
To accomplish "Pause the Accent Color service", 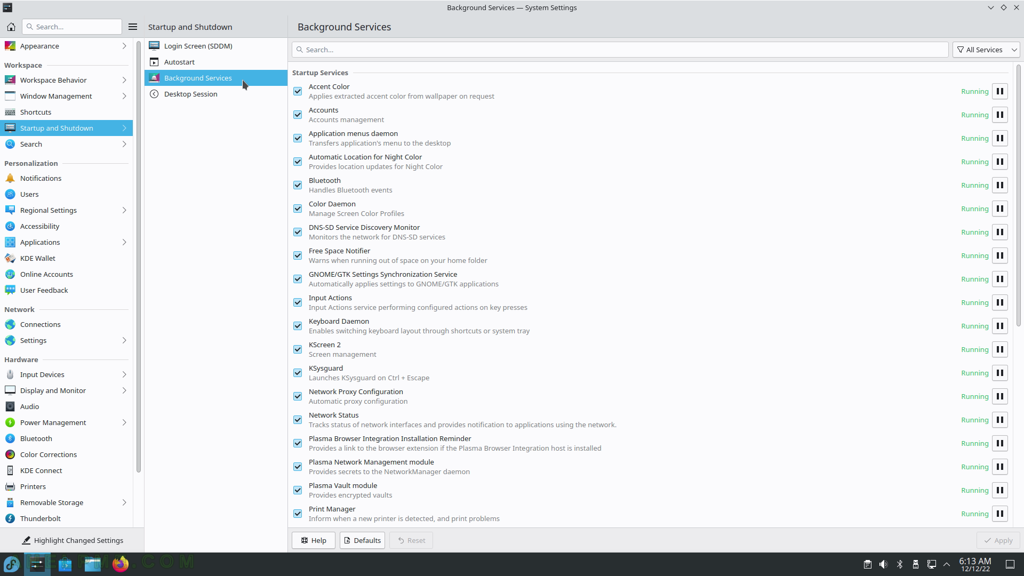I will pyautogui.click(x=1000, y=91).
